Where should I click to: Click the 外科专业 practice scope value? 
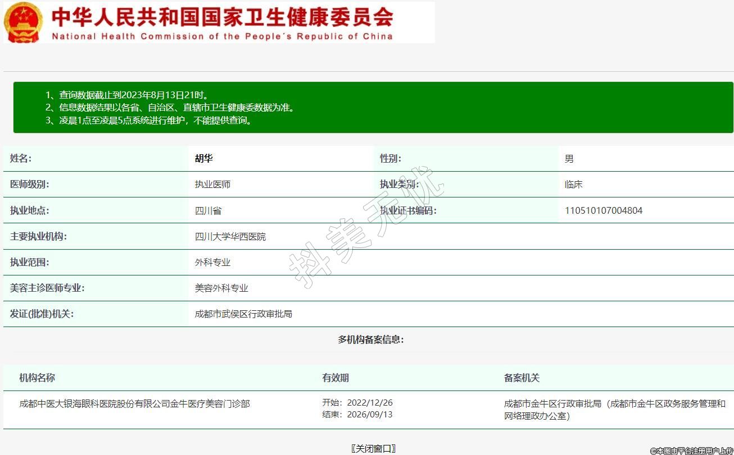[x=212, y=263]
